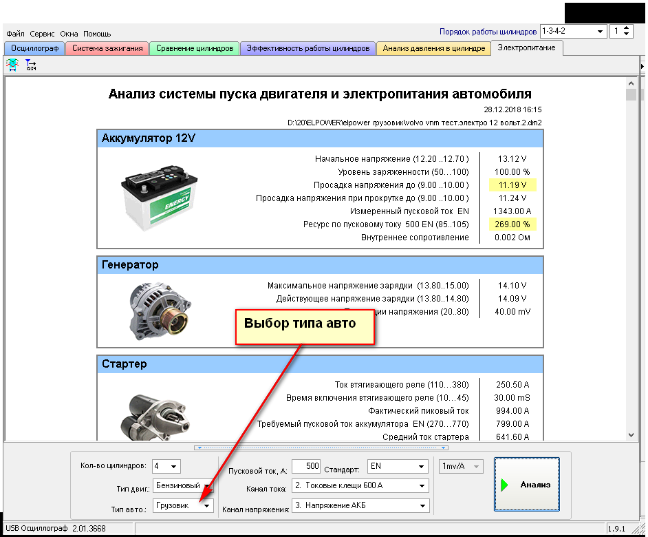Click the Пусковой ток input field
648x537 pixels.
pos(306,466)
